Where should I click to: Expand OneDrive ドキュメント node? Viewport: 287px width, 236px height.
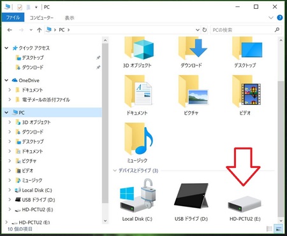(10, 90)
